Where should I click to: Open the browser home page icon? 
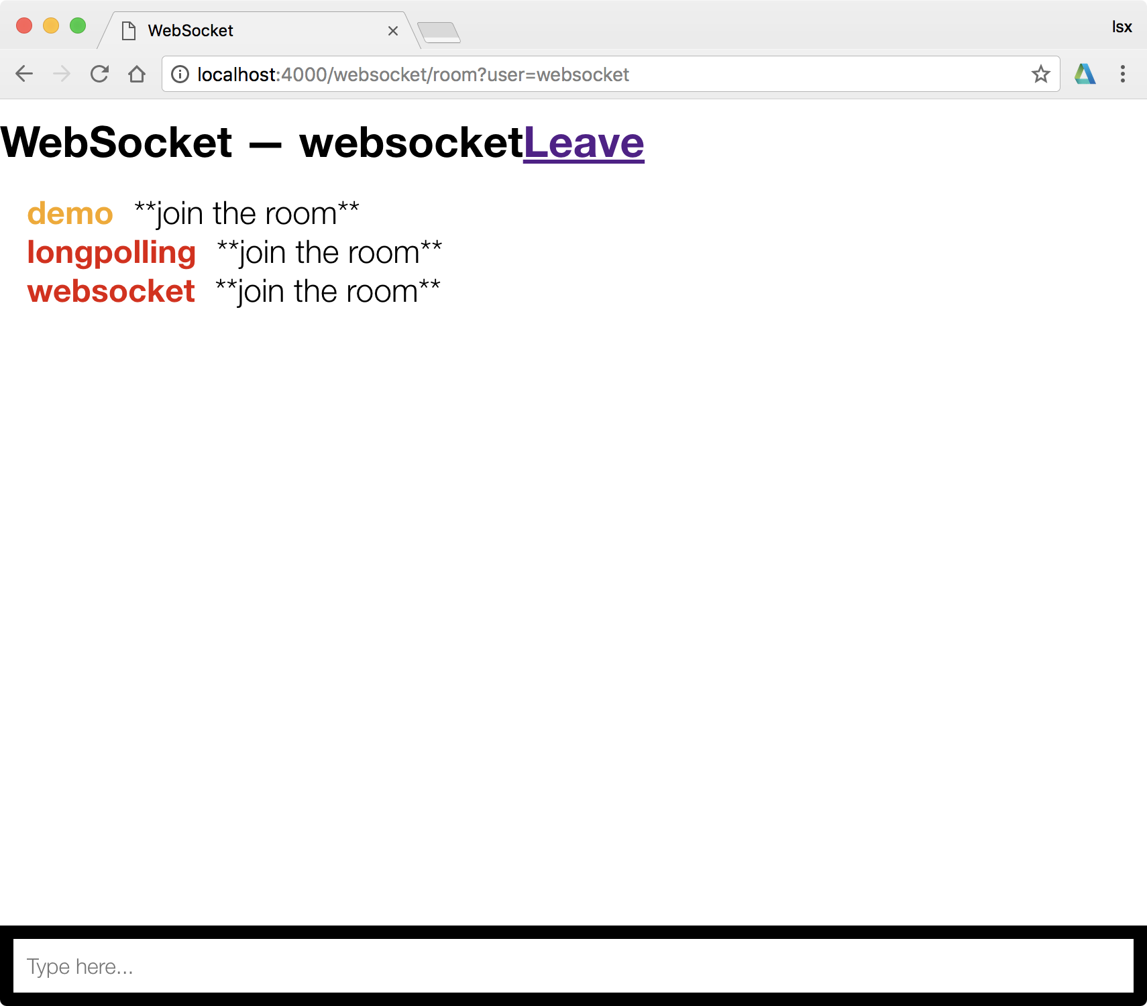(x=137, y=74)
